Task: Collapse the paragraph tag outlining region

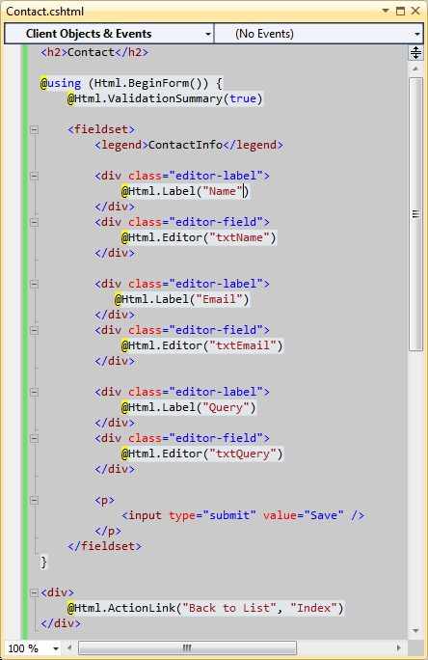Action: 35,501
